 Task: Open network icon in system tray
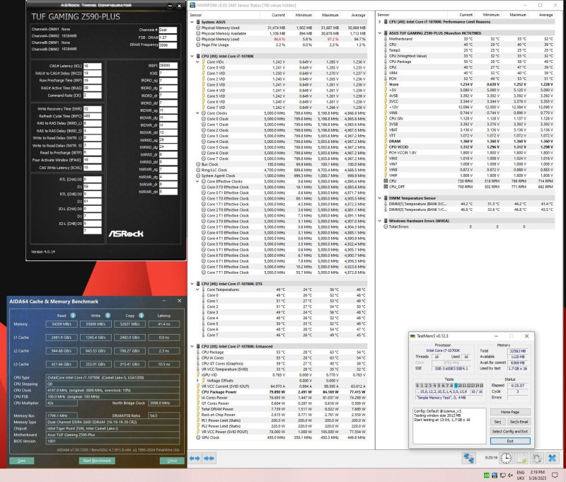(502, 475)
